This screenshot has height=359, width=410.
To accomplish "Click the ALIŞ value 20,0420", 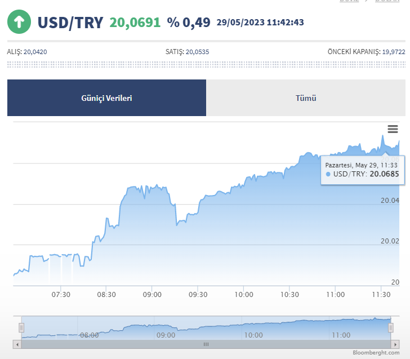I will 35,52.
